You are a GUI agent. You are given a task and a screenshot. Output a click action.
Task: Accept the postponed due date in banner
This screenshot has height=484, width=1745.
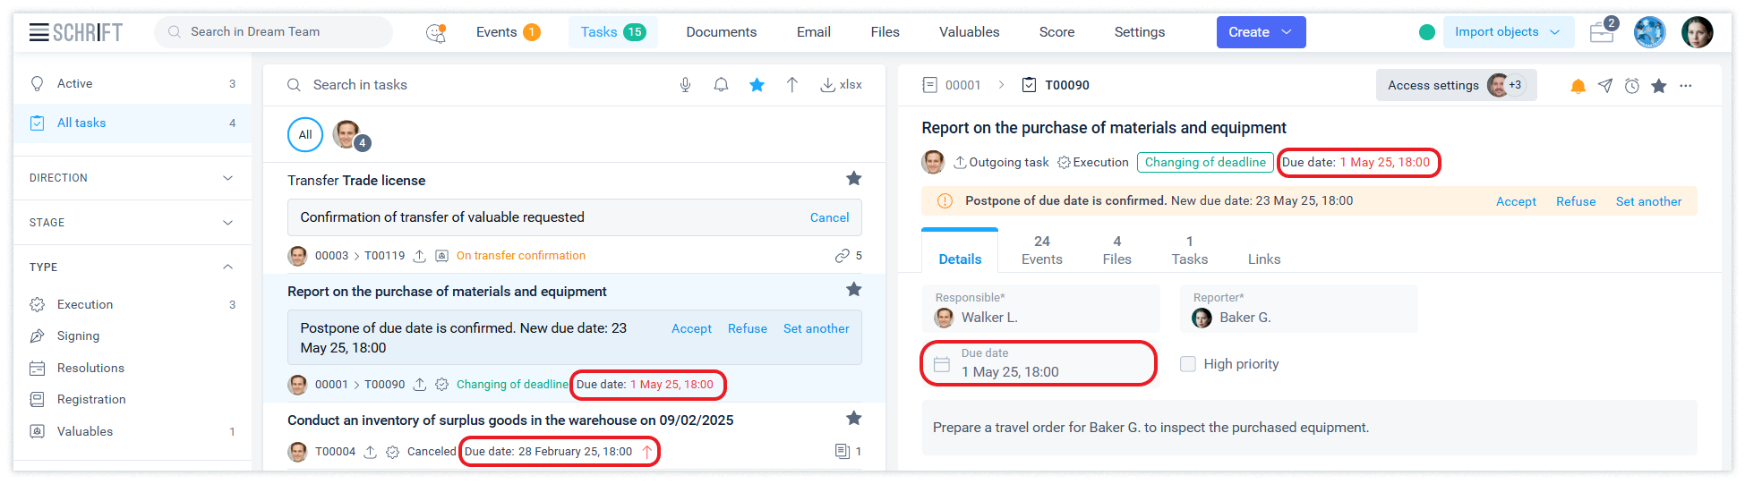click(1515, 201)
